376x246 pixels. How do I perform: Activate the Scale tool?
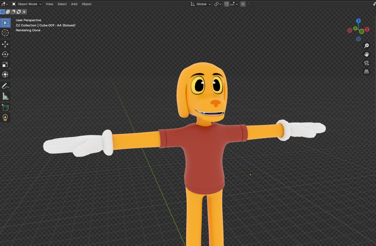coord(5,64)
